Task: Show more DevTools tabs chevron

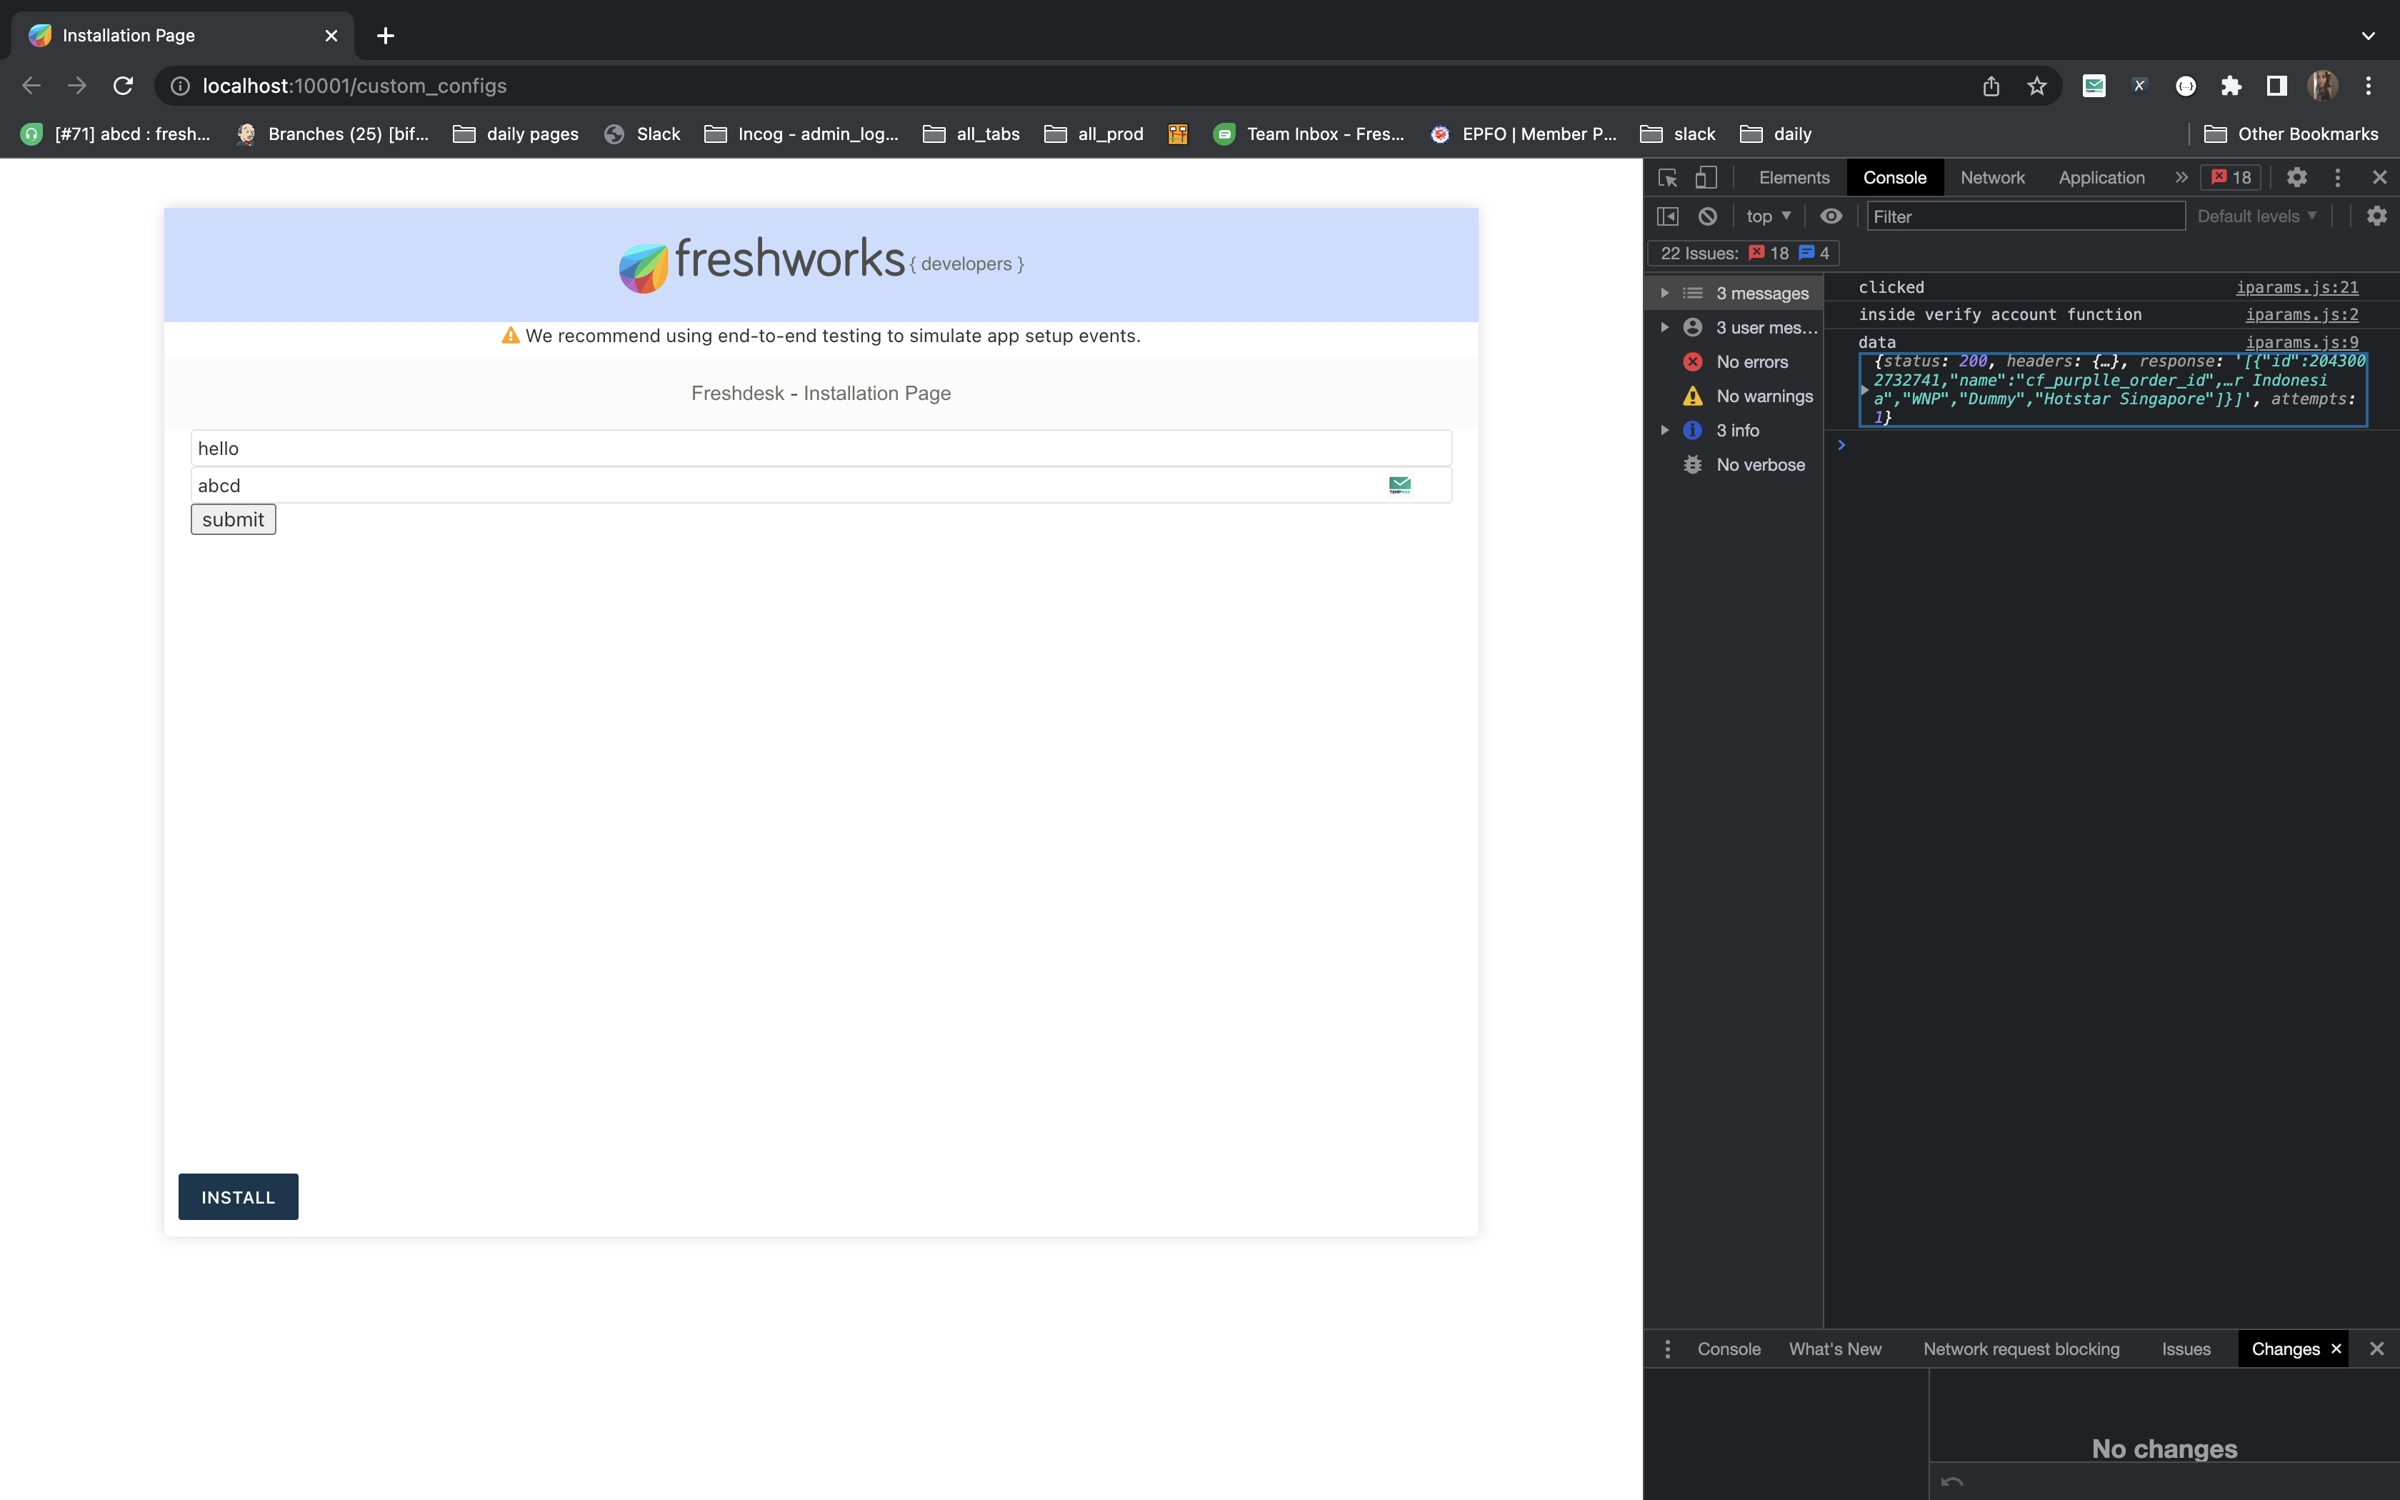Action: pyautogui.click(x=2181, y=178)
